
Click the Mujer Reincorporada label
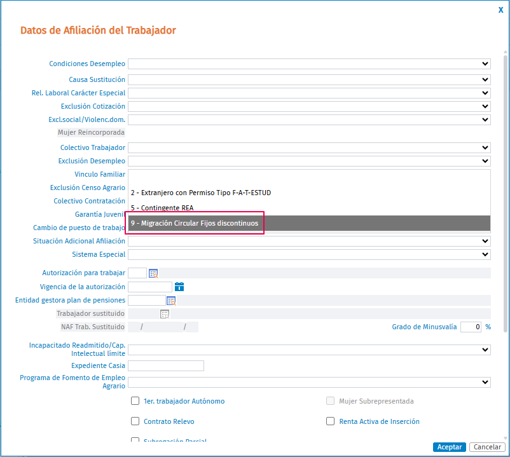click(91, 132)
